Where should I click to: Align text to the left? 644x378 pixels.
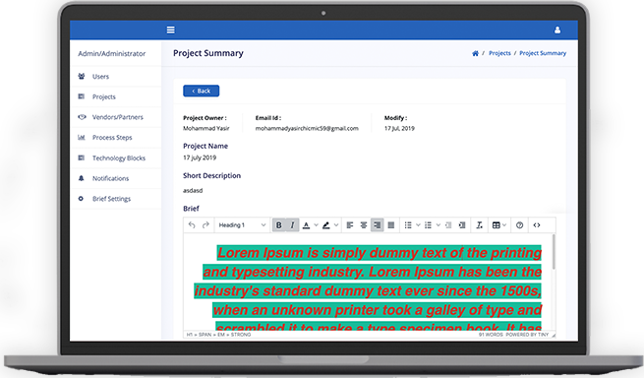350,225
